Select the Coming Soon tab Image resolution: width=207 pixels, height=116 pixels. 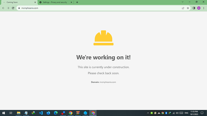tap(19, 2)
